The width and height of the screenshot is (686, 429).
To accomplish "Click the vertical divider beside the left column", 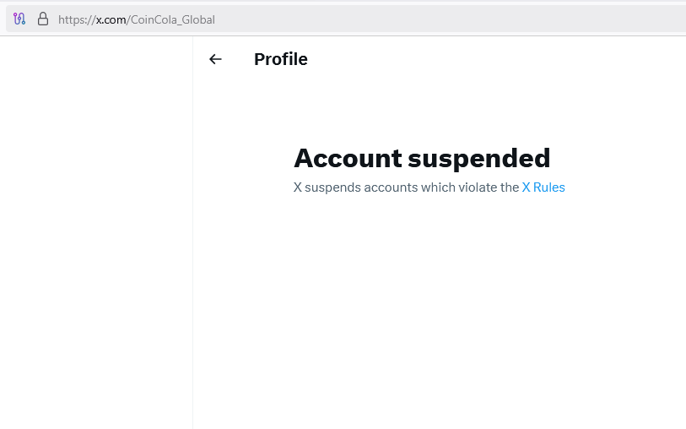I will point(192,253).
